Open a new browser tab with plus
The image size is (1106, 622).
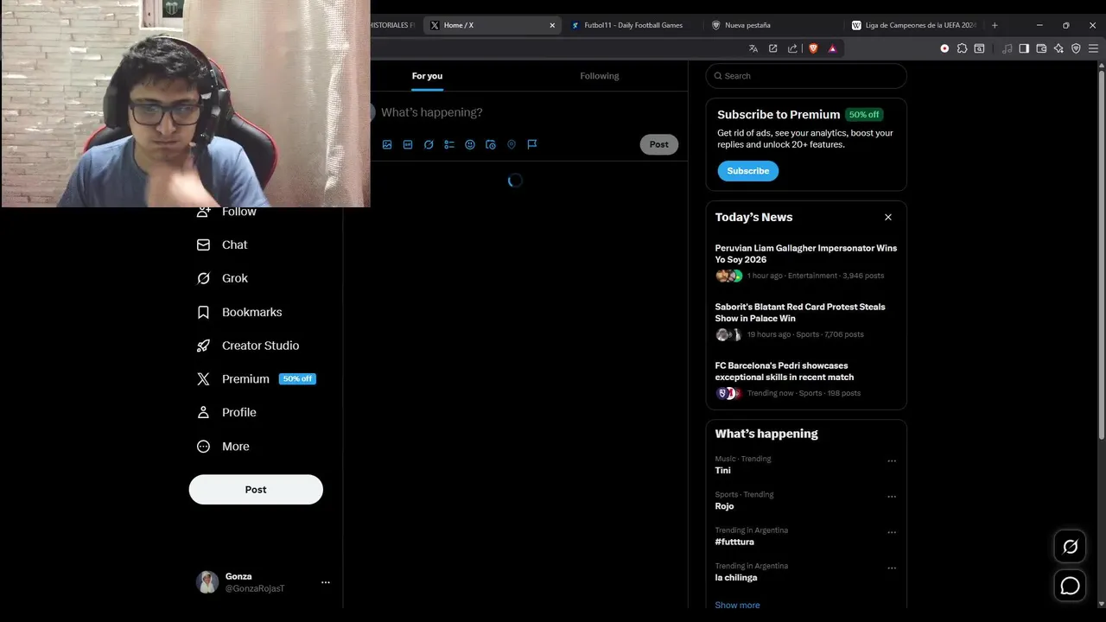[x=995, y=25]
